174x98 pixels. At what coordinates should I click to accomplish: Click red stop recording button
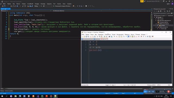(x=169, y=91)
